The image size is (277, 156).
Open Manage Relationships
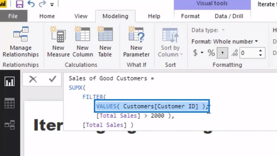(21, 42)
